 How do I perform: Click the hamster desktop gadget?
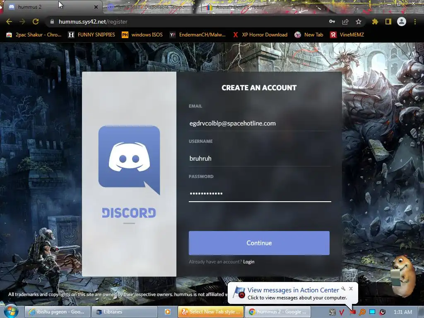point(403,276)
